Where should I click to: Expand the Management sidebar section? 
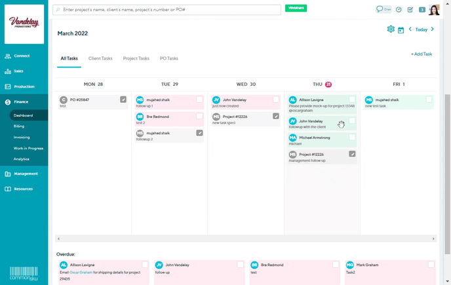point(26,174)
